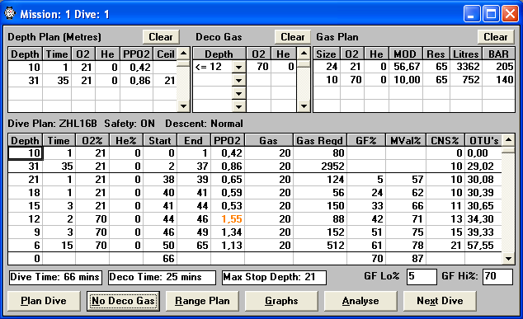Click dive plan table scrollbar down arrow
The height and width of the screenshot is (319, 523).
(x=508, y=258)
